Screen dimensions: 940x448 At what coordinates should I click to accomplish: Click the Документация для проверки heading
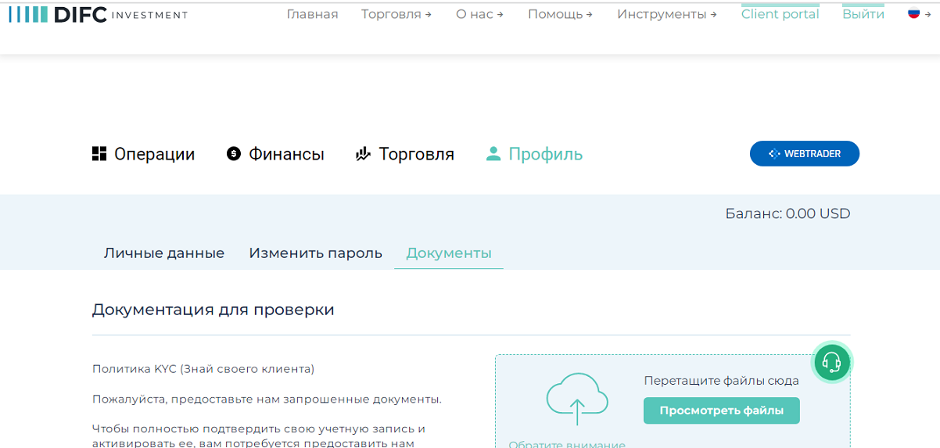pyautogui.click(x=213, y=310)
